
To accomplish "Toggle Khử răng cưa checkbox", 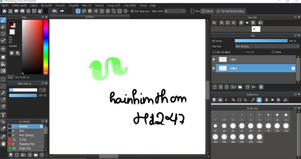I will pos(132,11).
